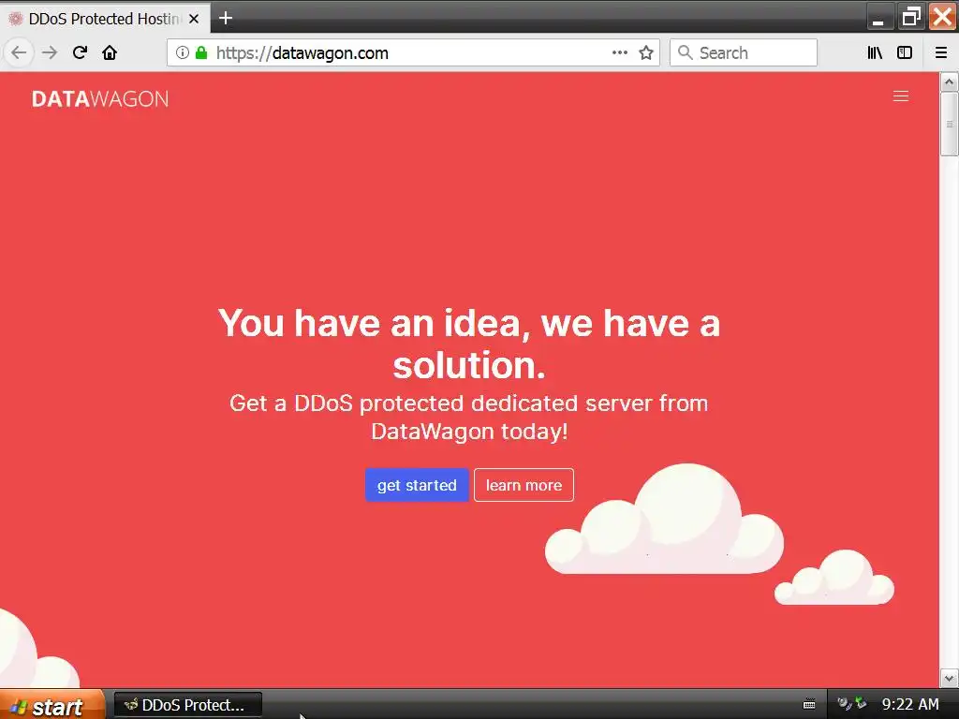Click the magnifier icon in search box
This screenshot has height=719, width=959.
(685, 52)
